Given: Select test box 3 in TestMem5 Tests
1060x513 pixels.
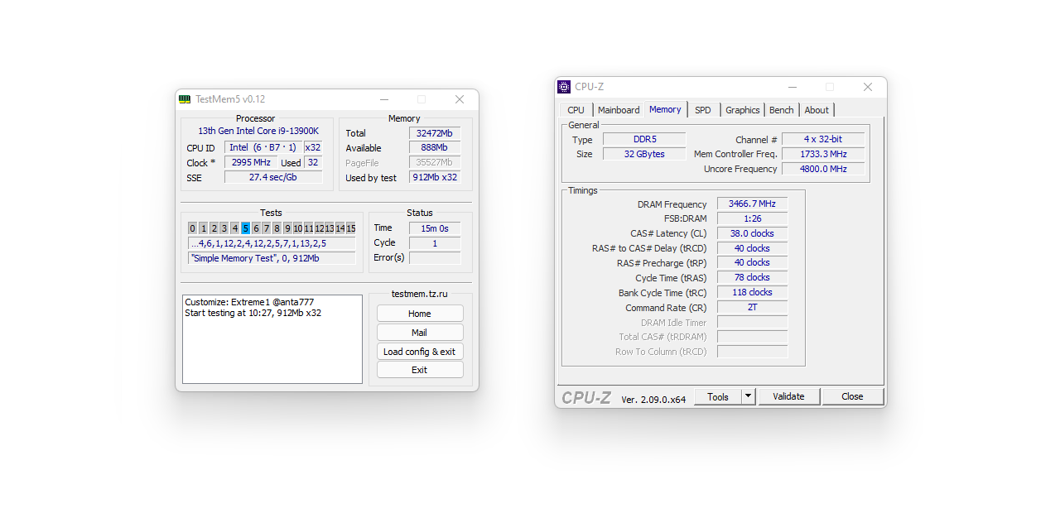Looking at the screenshot, I should [224, 228].
